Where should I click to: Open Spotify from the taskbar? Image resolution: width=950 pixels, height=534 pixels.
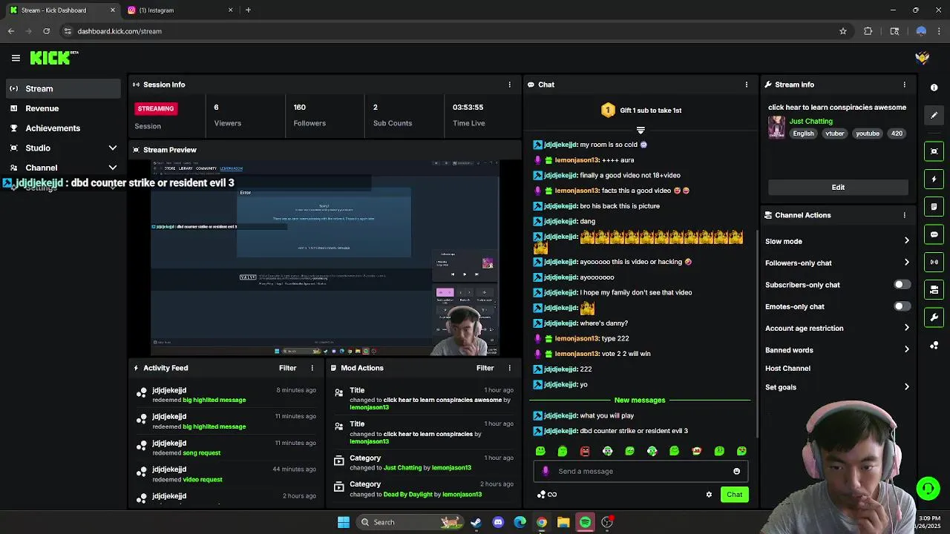click(585, 522)
